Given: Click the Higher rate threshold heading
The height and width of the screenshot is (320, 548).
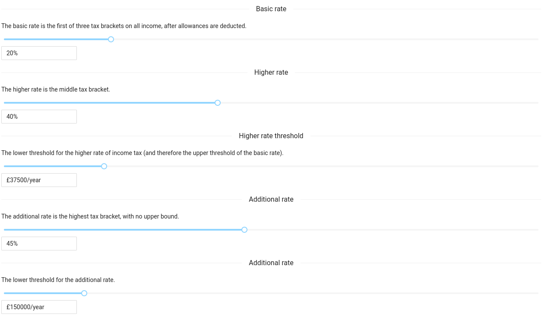Looking at the screenshot, I should [x=271, y=136].
